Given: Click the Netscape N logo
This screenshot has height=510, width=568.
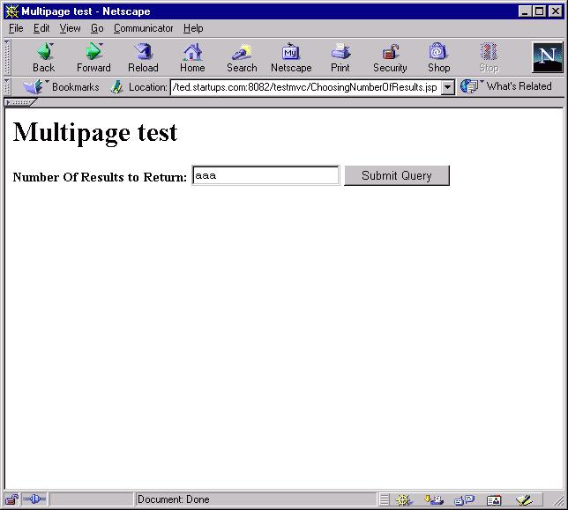Looking at the screenshot, I should pyautogui.click(x=547, y=57).
